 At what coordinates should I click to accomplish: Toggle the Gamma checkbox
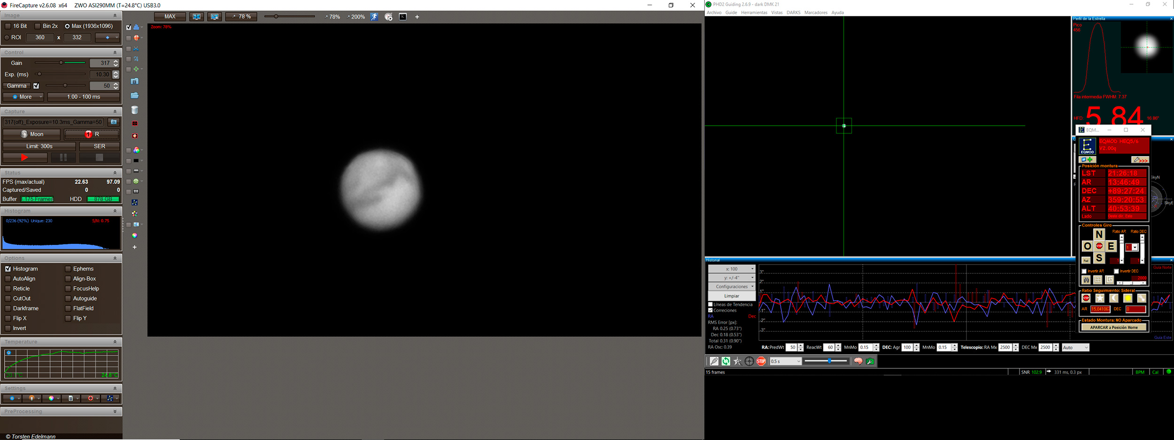coord(36,86)
